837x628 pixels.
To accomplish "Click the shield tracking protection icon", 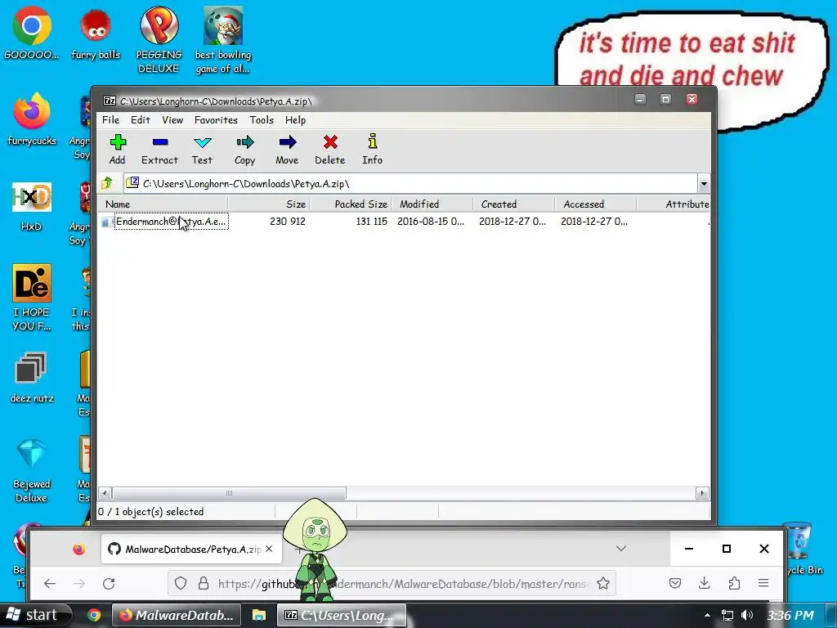I will click(x=181, y=583).
